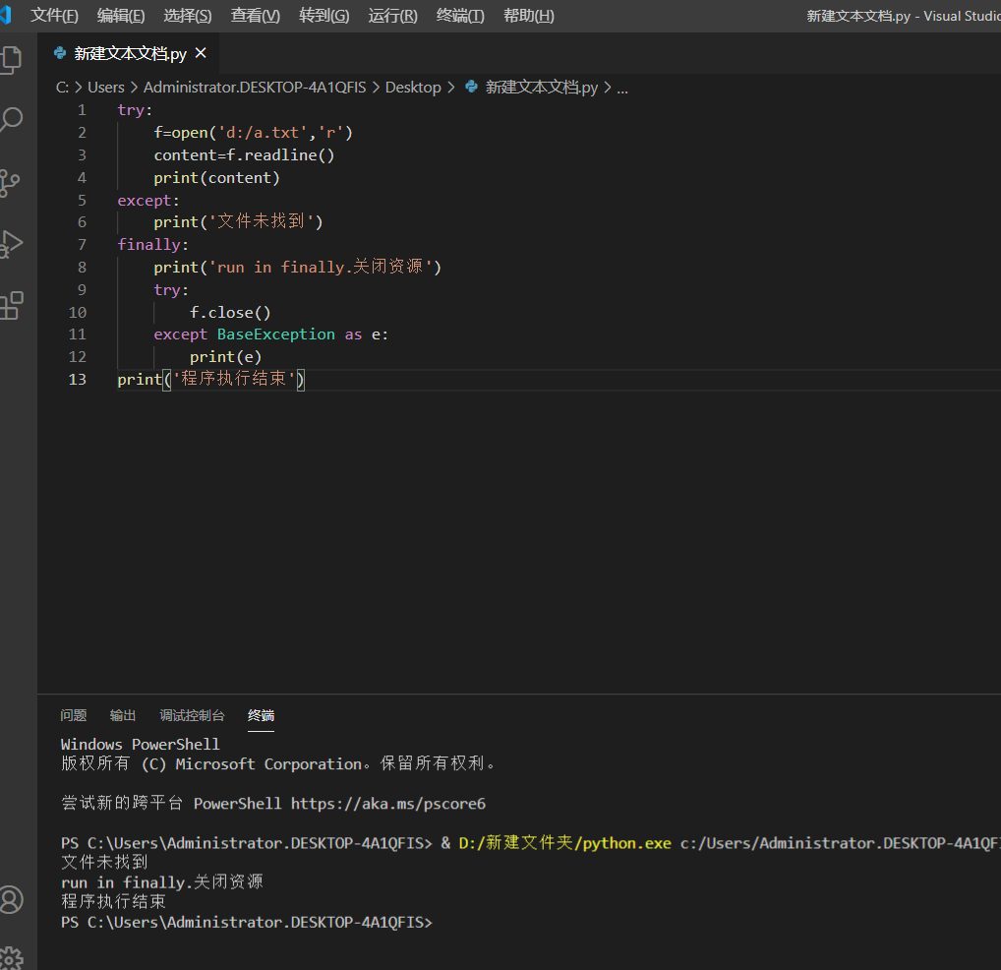The width and height of the screenshot is (1001, 970).
Task: Click code text print('文件未找到')
Action: pyautogui.click(x=239, y=221)
